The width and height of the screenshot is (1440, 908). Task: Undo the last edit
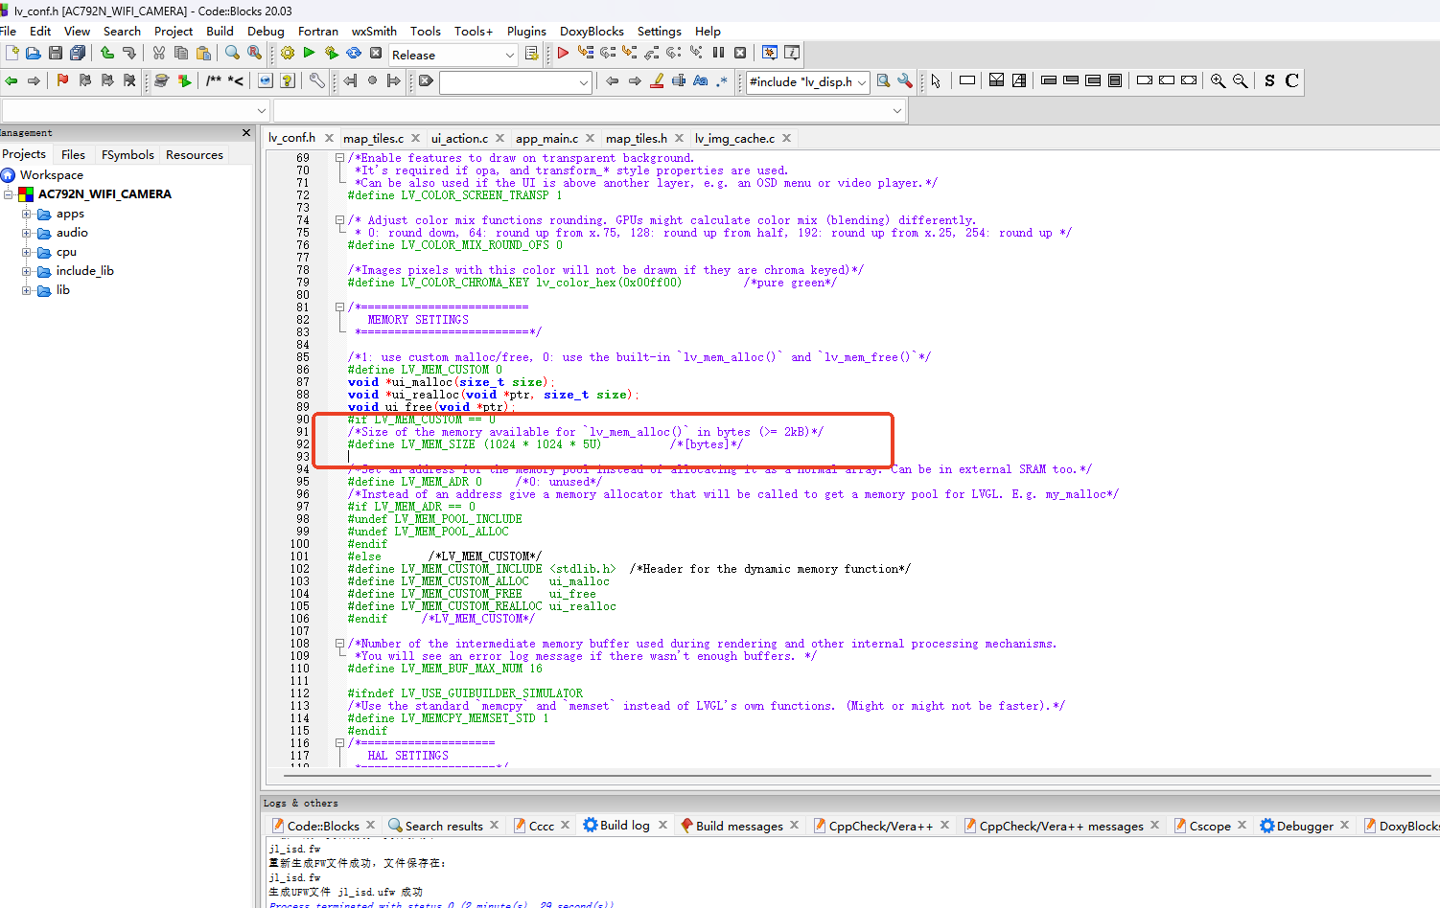point(107,54)
